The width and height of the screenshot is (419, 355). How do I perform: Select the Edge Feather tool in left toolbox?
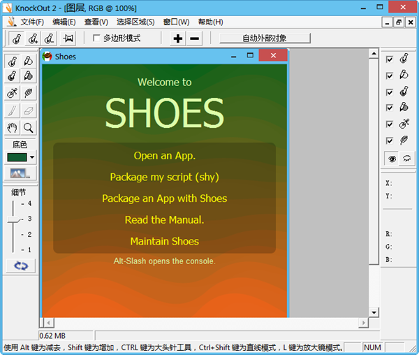pyautogui.click(x=29, y=93)
